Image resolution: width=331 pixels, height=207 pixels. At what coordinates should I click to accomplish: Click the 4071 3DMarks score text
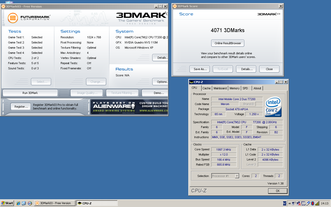click(228, 30)
